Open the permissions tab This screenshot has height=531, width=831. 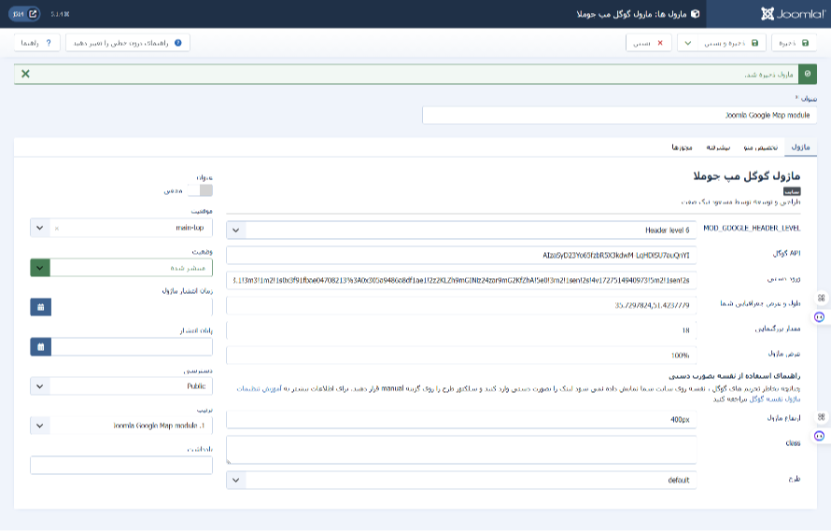(x=680, y=147)
